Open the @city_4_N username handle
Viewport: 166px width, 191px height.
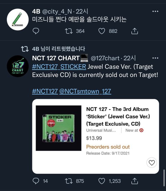(x=57, y=12)
